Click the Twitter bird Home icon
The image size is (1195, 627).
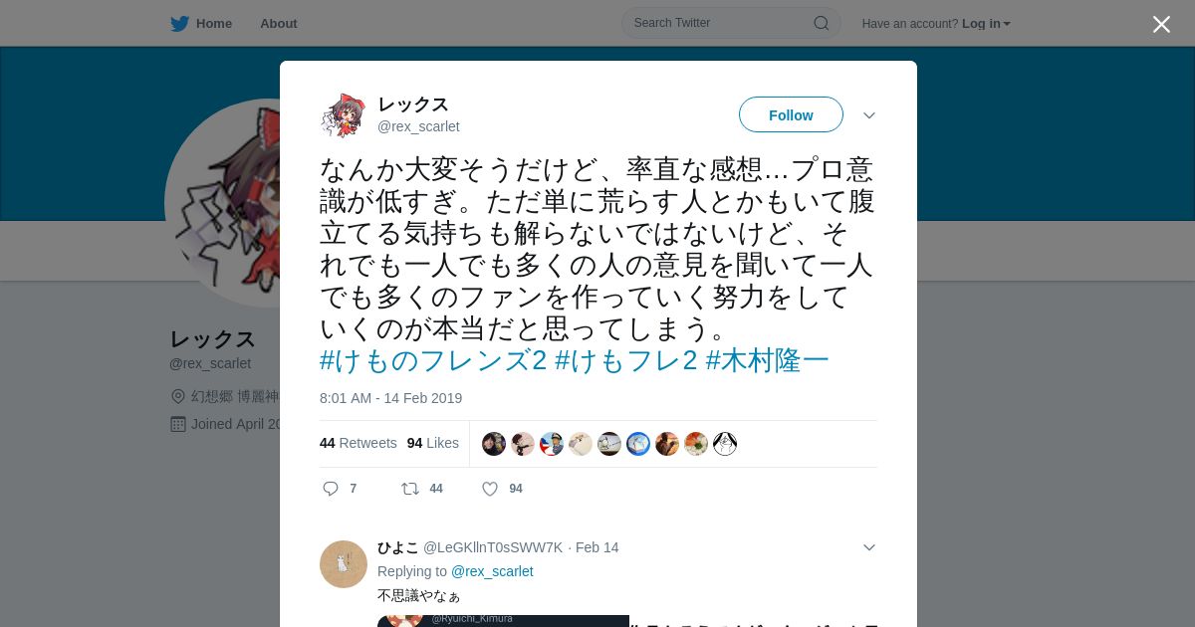click(x=179, y=23)
